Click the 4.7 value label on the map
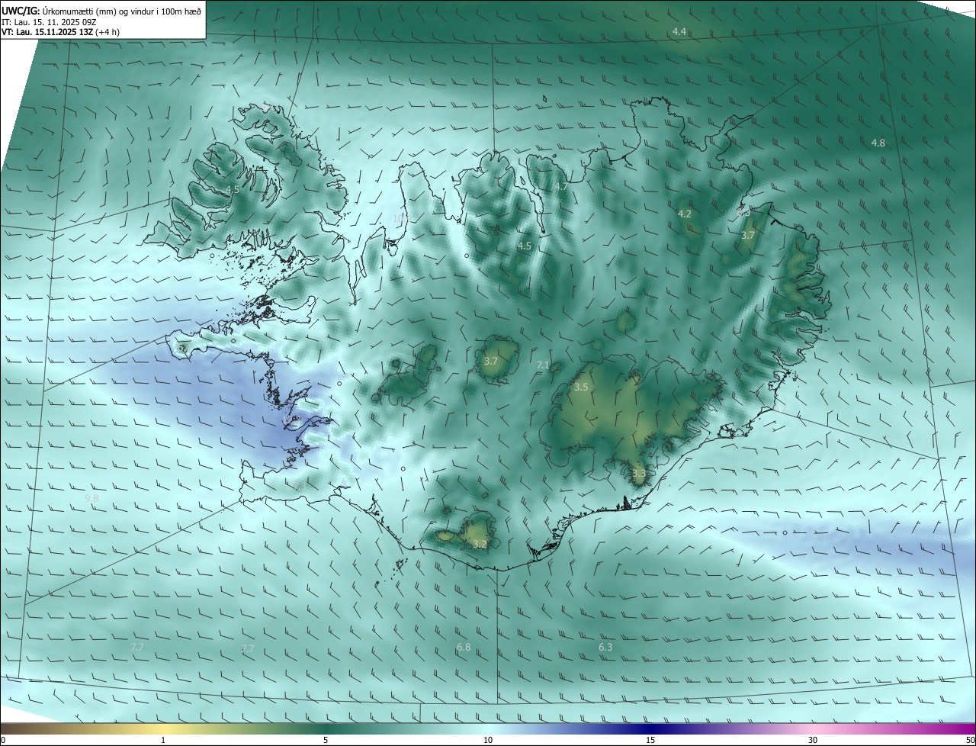 (x=561, y=186)
